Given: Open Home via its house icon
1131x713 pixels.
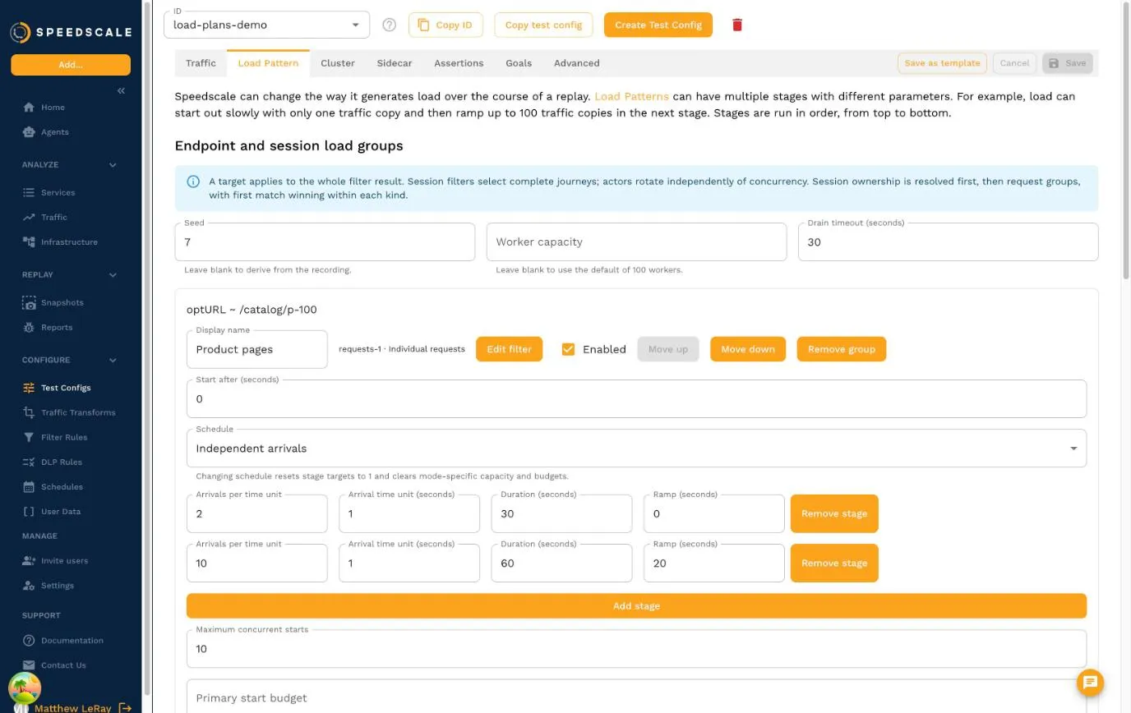Looking at the screenshot, I should pos(29,107).
